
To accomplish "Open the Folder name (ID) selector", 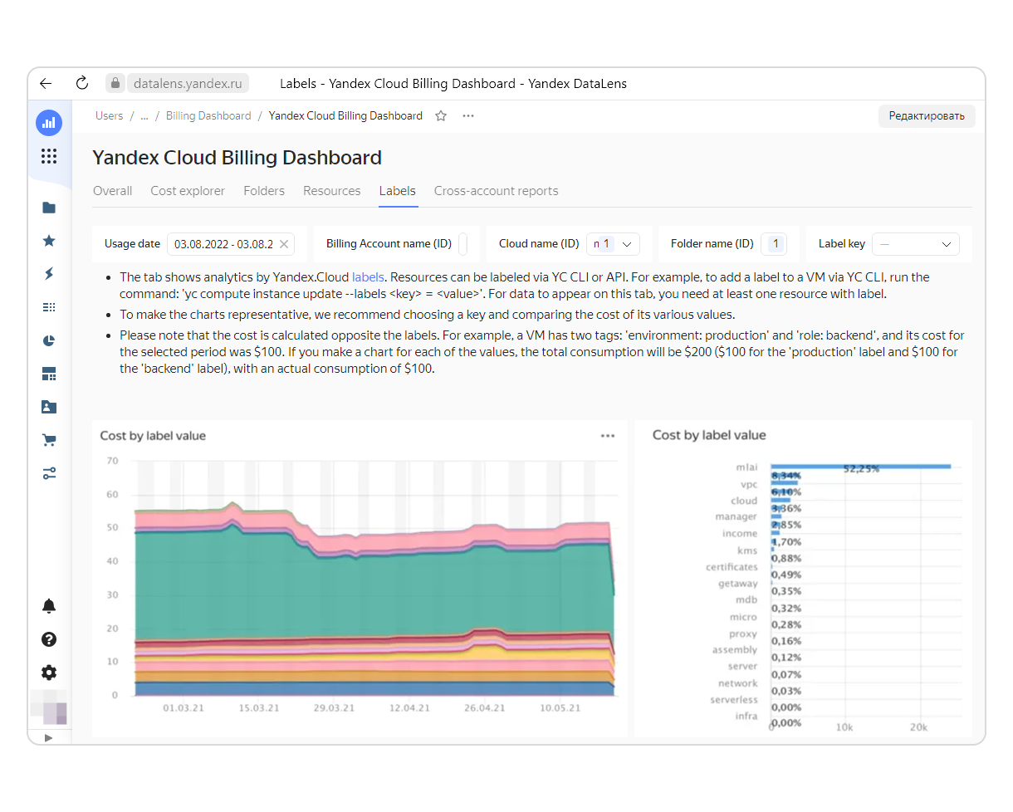I will [x=775, y=244].
